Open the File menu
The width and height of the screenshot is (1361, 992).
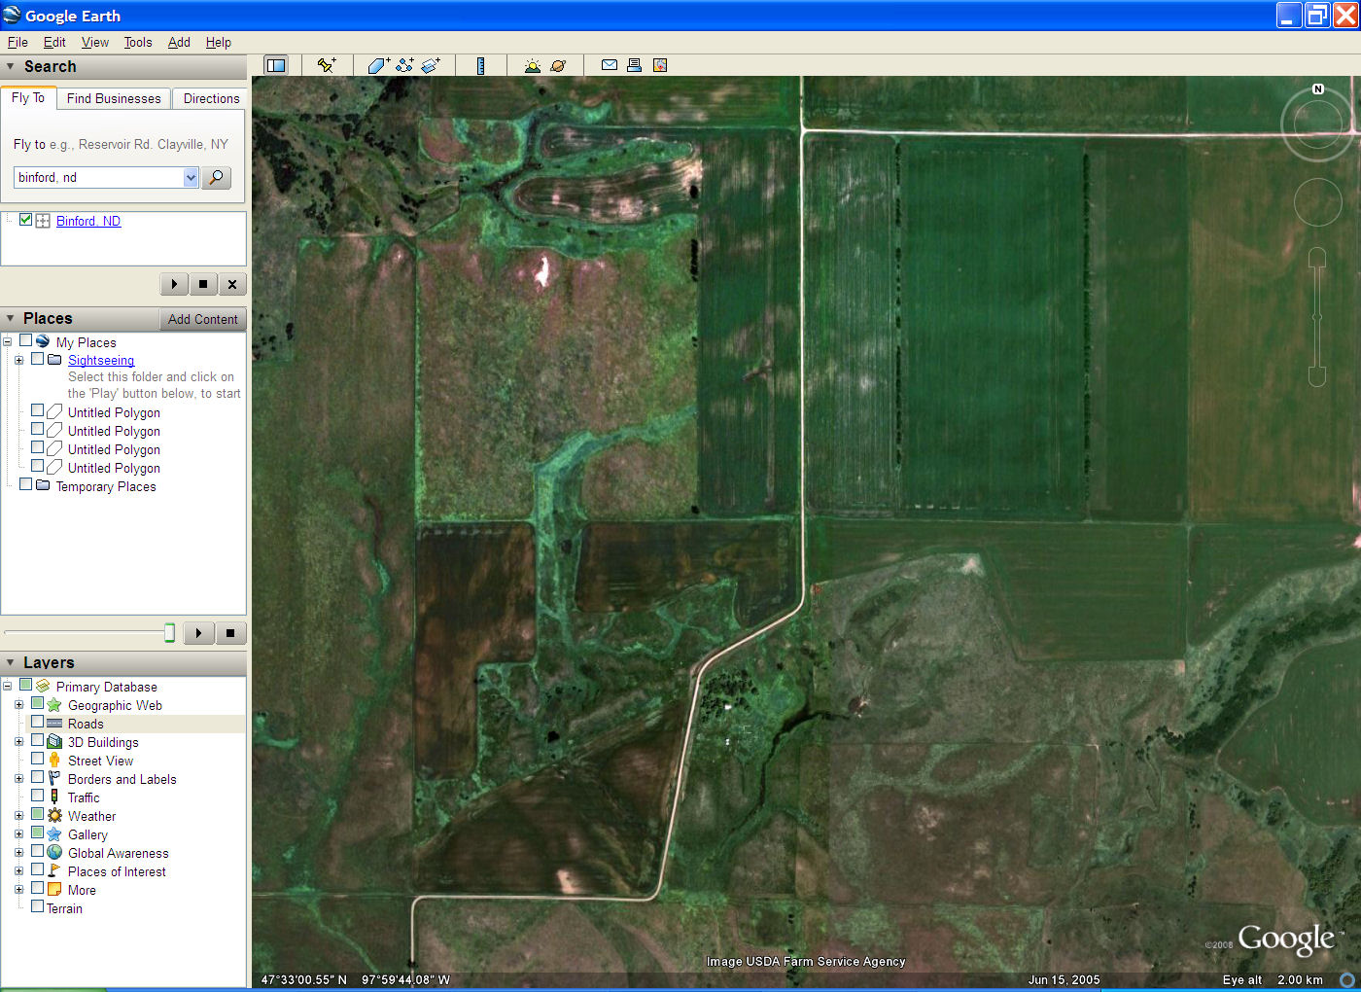point(17,42)
